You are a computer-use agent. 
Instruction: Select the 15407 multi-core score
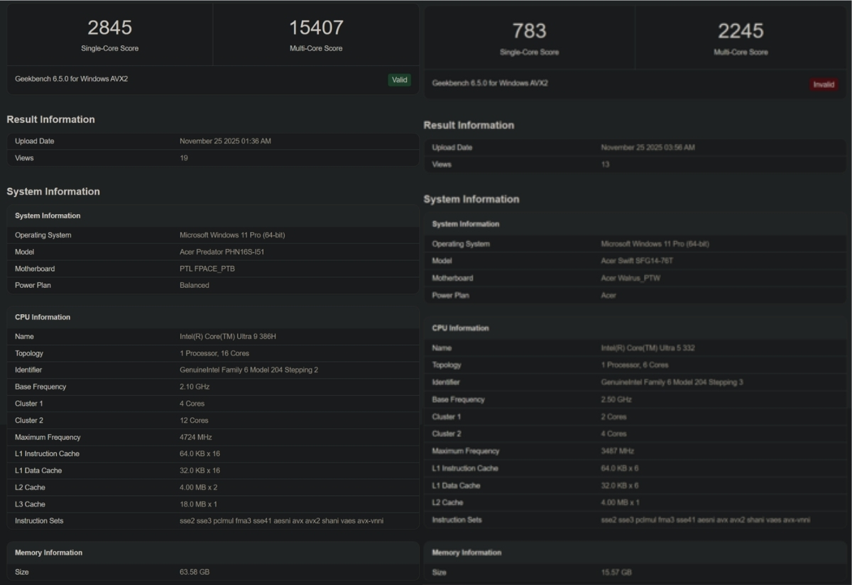point(316,28)
